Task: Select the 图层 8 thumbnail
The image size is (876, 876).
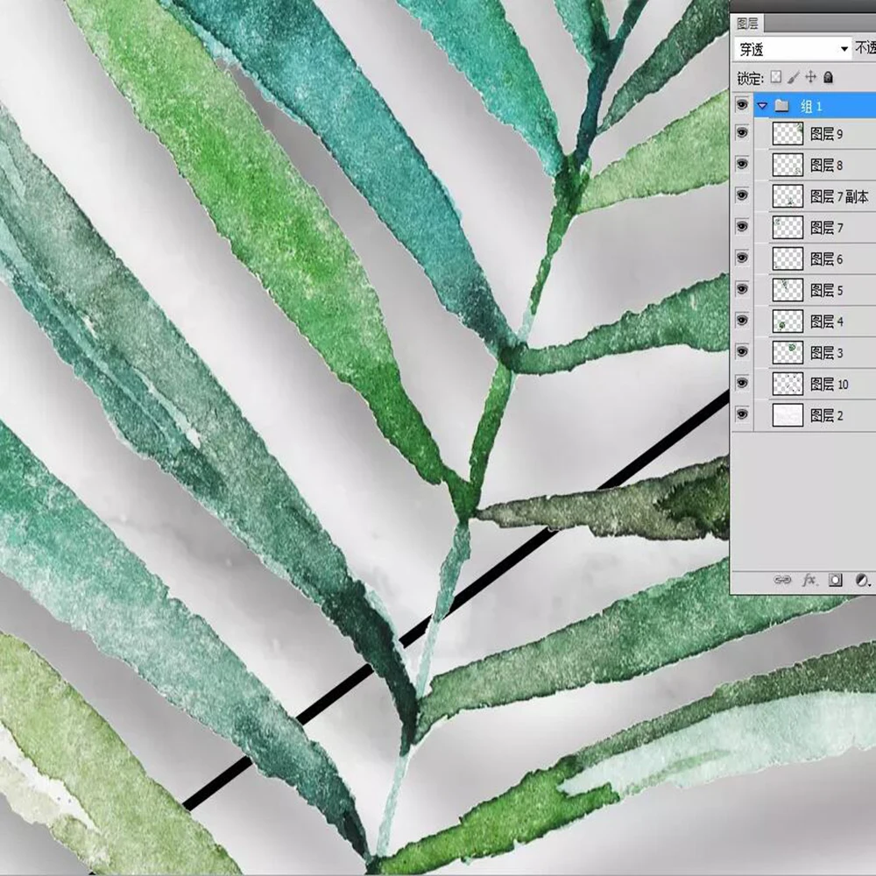Action: [788, 165]
